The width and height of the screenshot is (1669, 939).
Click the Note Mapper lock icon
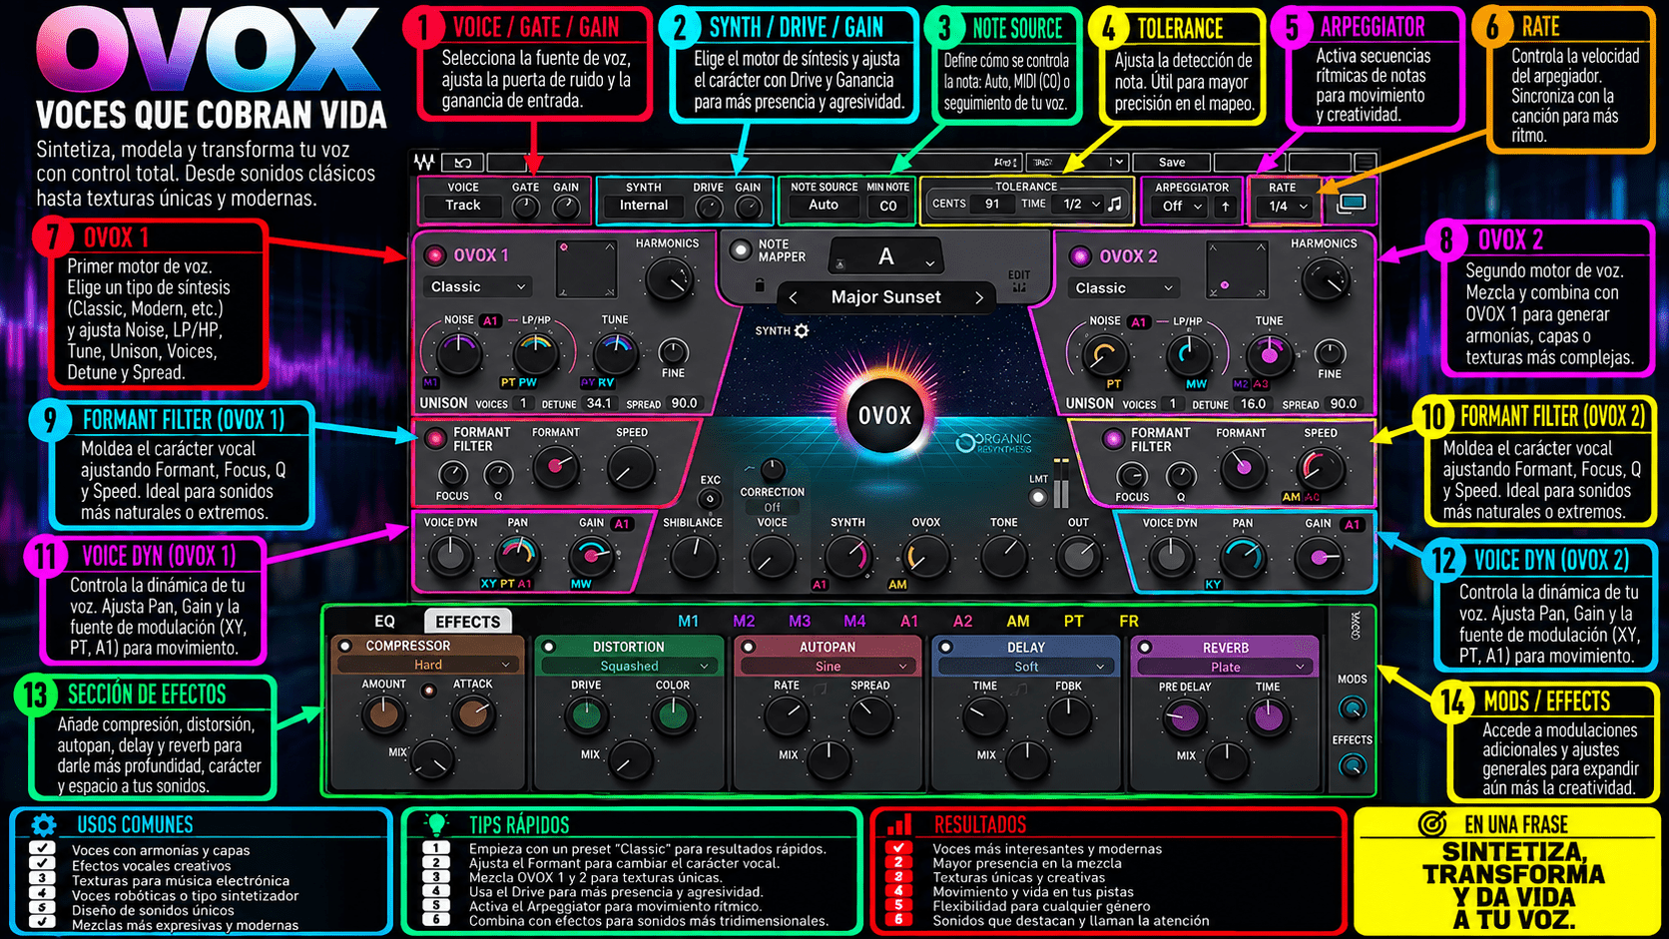(x=760, y=286)
